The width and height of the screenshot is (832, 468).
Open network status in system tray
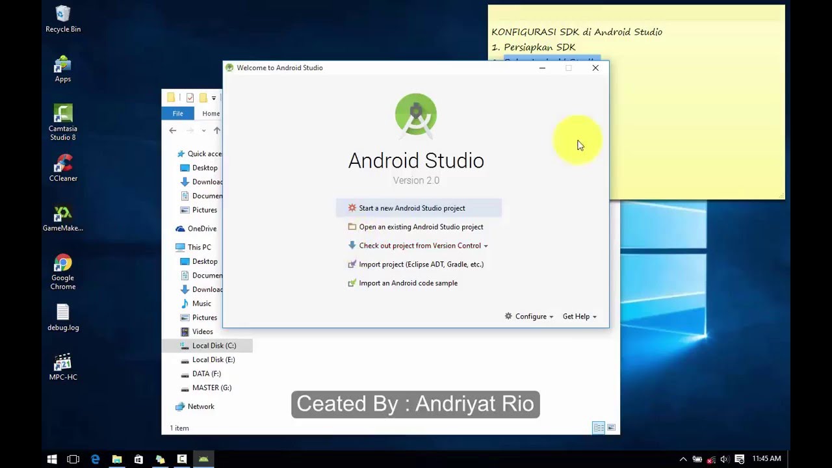[711, 459]
